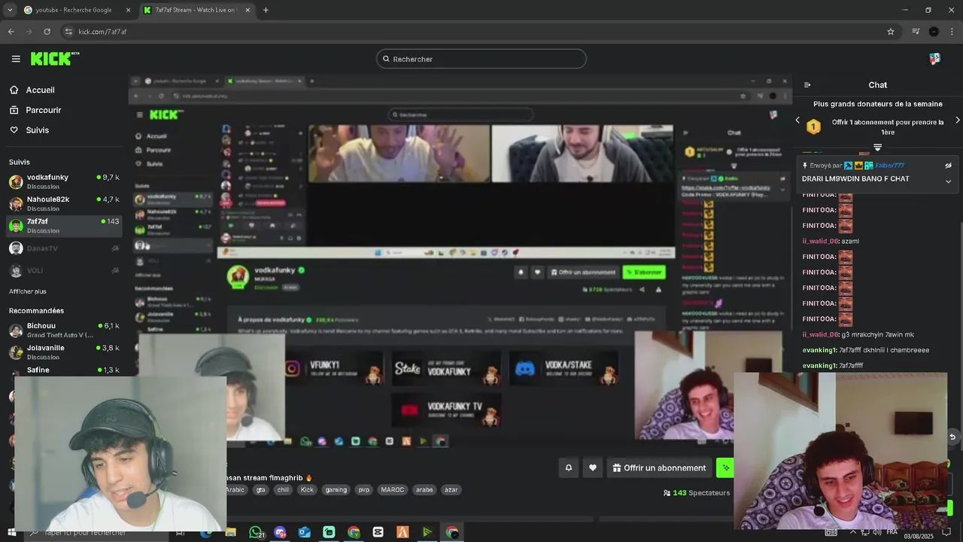Open Nahoule82k channel in followed list
Image resolution: width=963 pixels, height=542 pixels.
click(x=64, y=203)
